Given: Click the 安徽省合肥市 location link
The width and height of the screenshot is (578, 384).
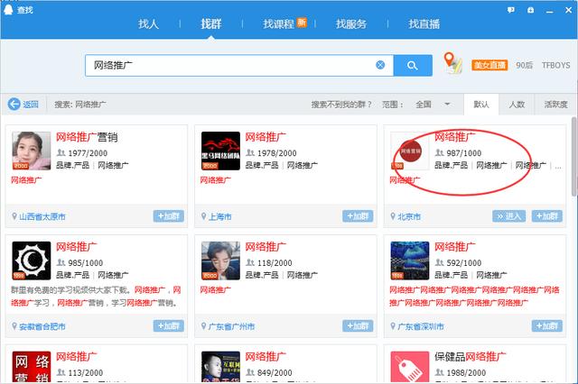Looking at the screenshot, I should coord(42,326).
